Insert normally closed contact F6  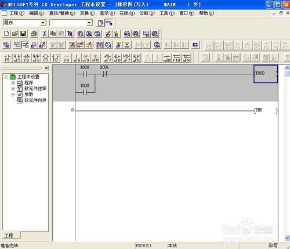(x=27, y=58)
